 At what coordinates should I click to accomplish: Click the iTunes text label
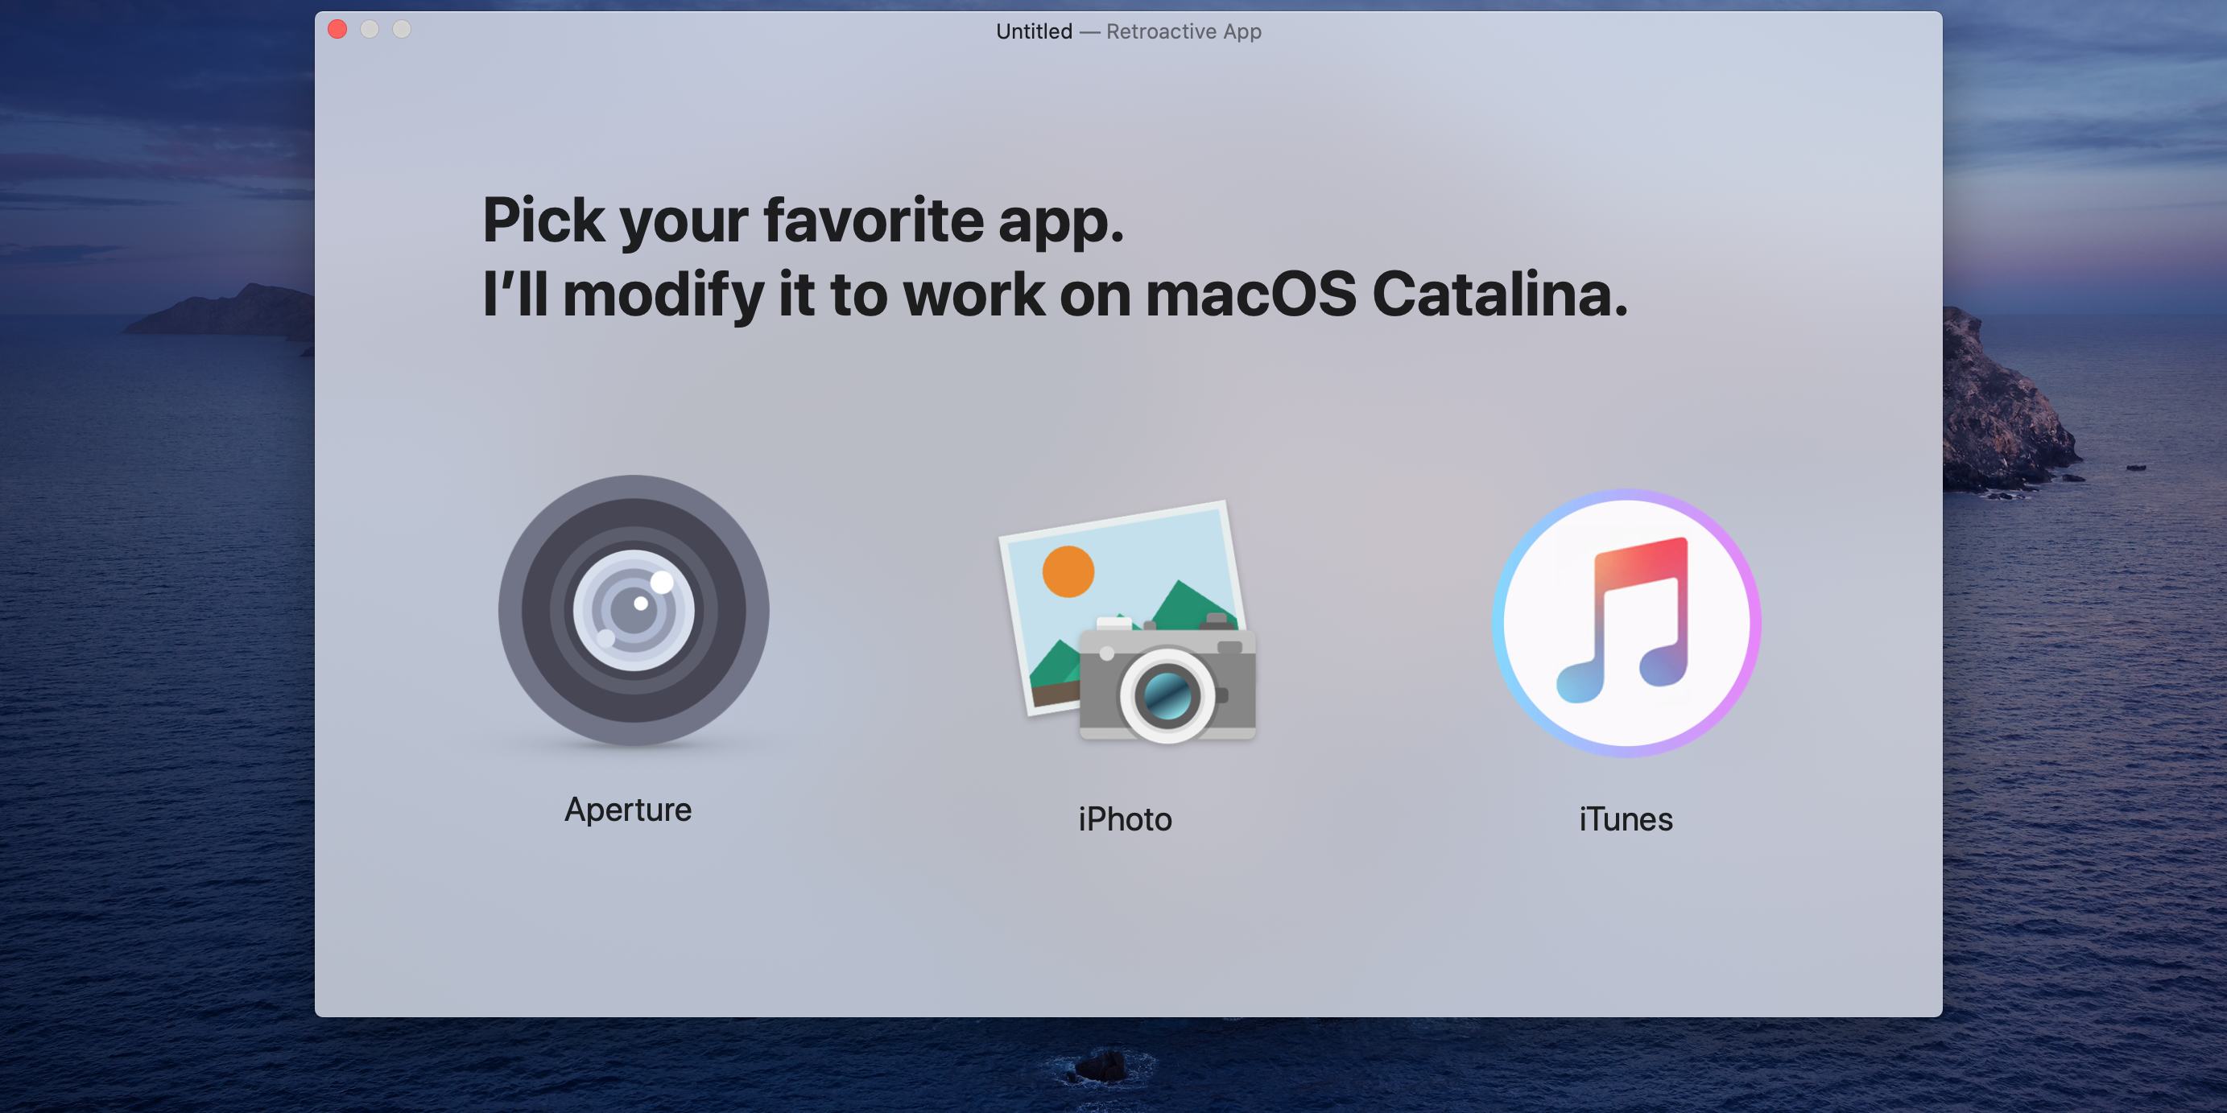1626,819
